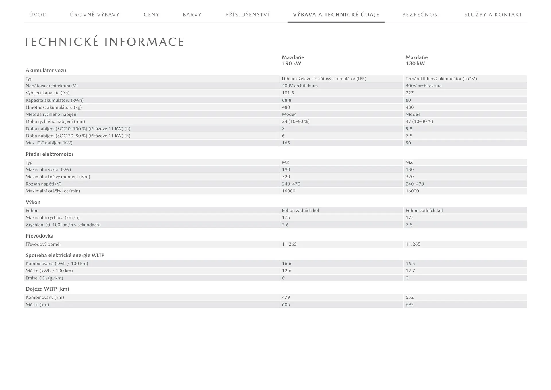
Task: Click VÝBAVA A TECHNICKÉ ÚDAJE tab
Action: tap(336, 15)
